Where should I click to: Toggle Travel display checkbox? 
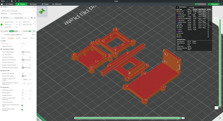pos(208,29)
